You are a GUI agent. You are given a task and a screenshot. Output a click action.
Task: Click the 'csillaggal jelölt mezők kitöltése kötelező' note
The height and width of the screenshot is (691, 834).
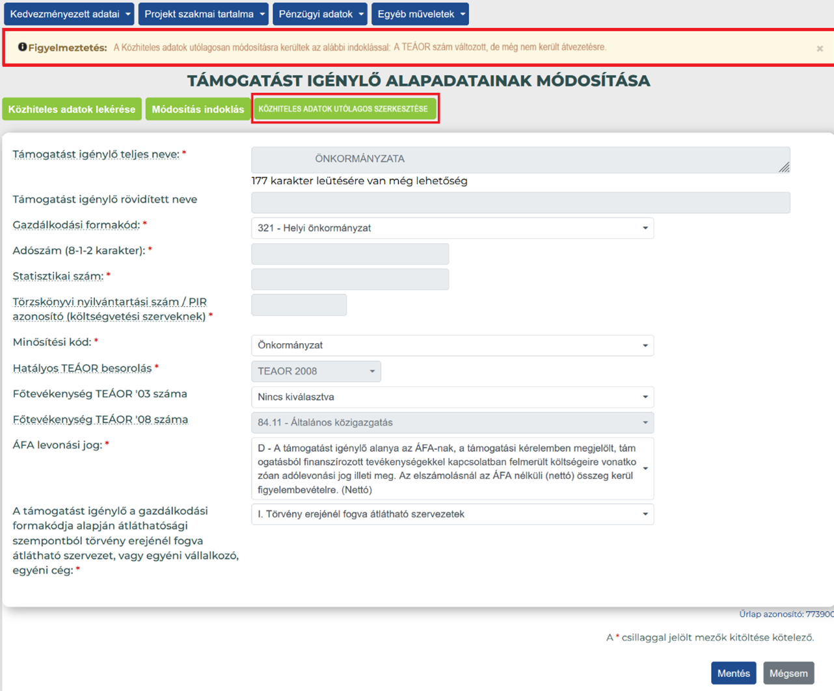tap(710, 638)
